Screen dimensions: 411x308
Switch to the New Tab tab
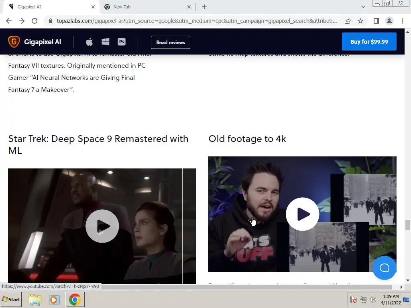pos(147,7)
